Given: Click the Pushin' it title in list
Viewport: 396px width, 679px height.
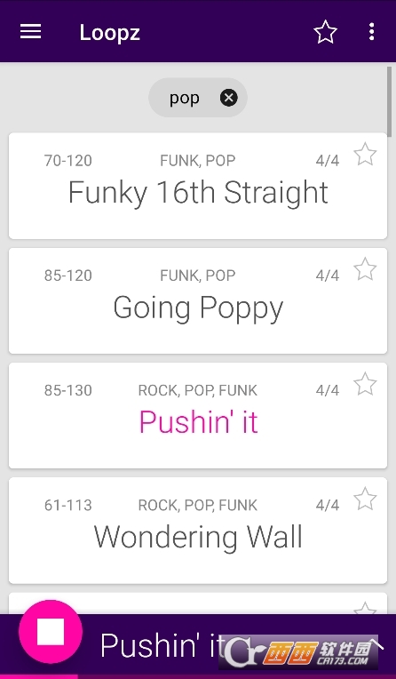Looking at the screenshot, I should 198,422.
